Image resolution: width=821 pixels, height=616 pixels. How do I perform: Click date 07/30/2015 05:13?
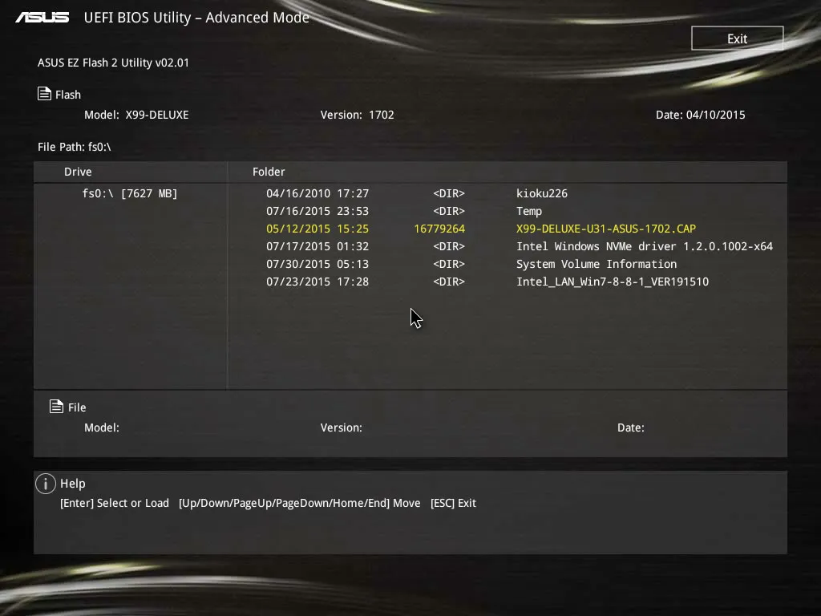[x=317, y=264]
